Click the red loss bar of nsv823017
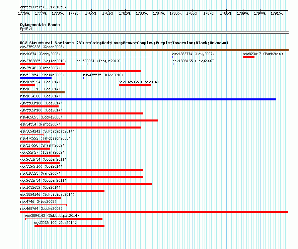Screen dimensions: 298x249 click(248, 57)
